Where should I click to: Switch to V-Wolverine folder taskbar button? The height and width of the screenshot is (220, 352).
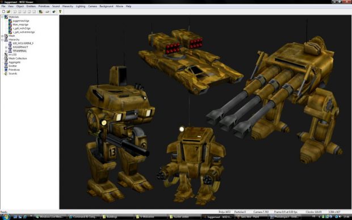[x=152, y=217]
